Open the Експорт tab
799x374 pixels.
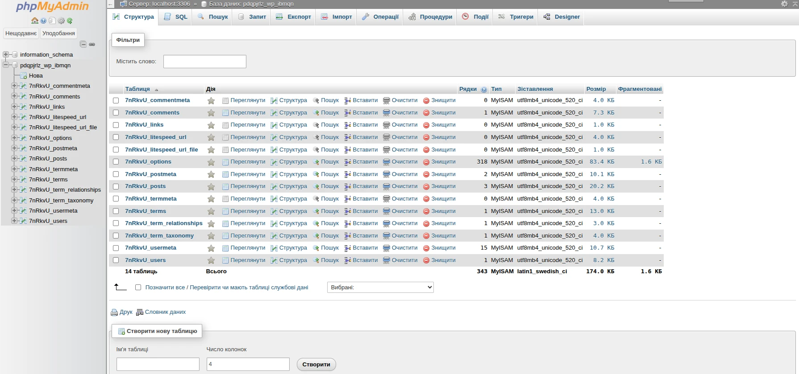point(293,17)
